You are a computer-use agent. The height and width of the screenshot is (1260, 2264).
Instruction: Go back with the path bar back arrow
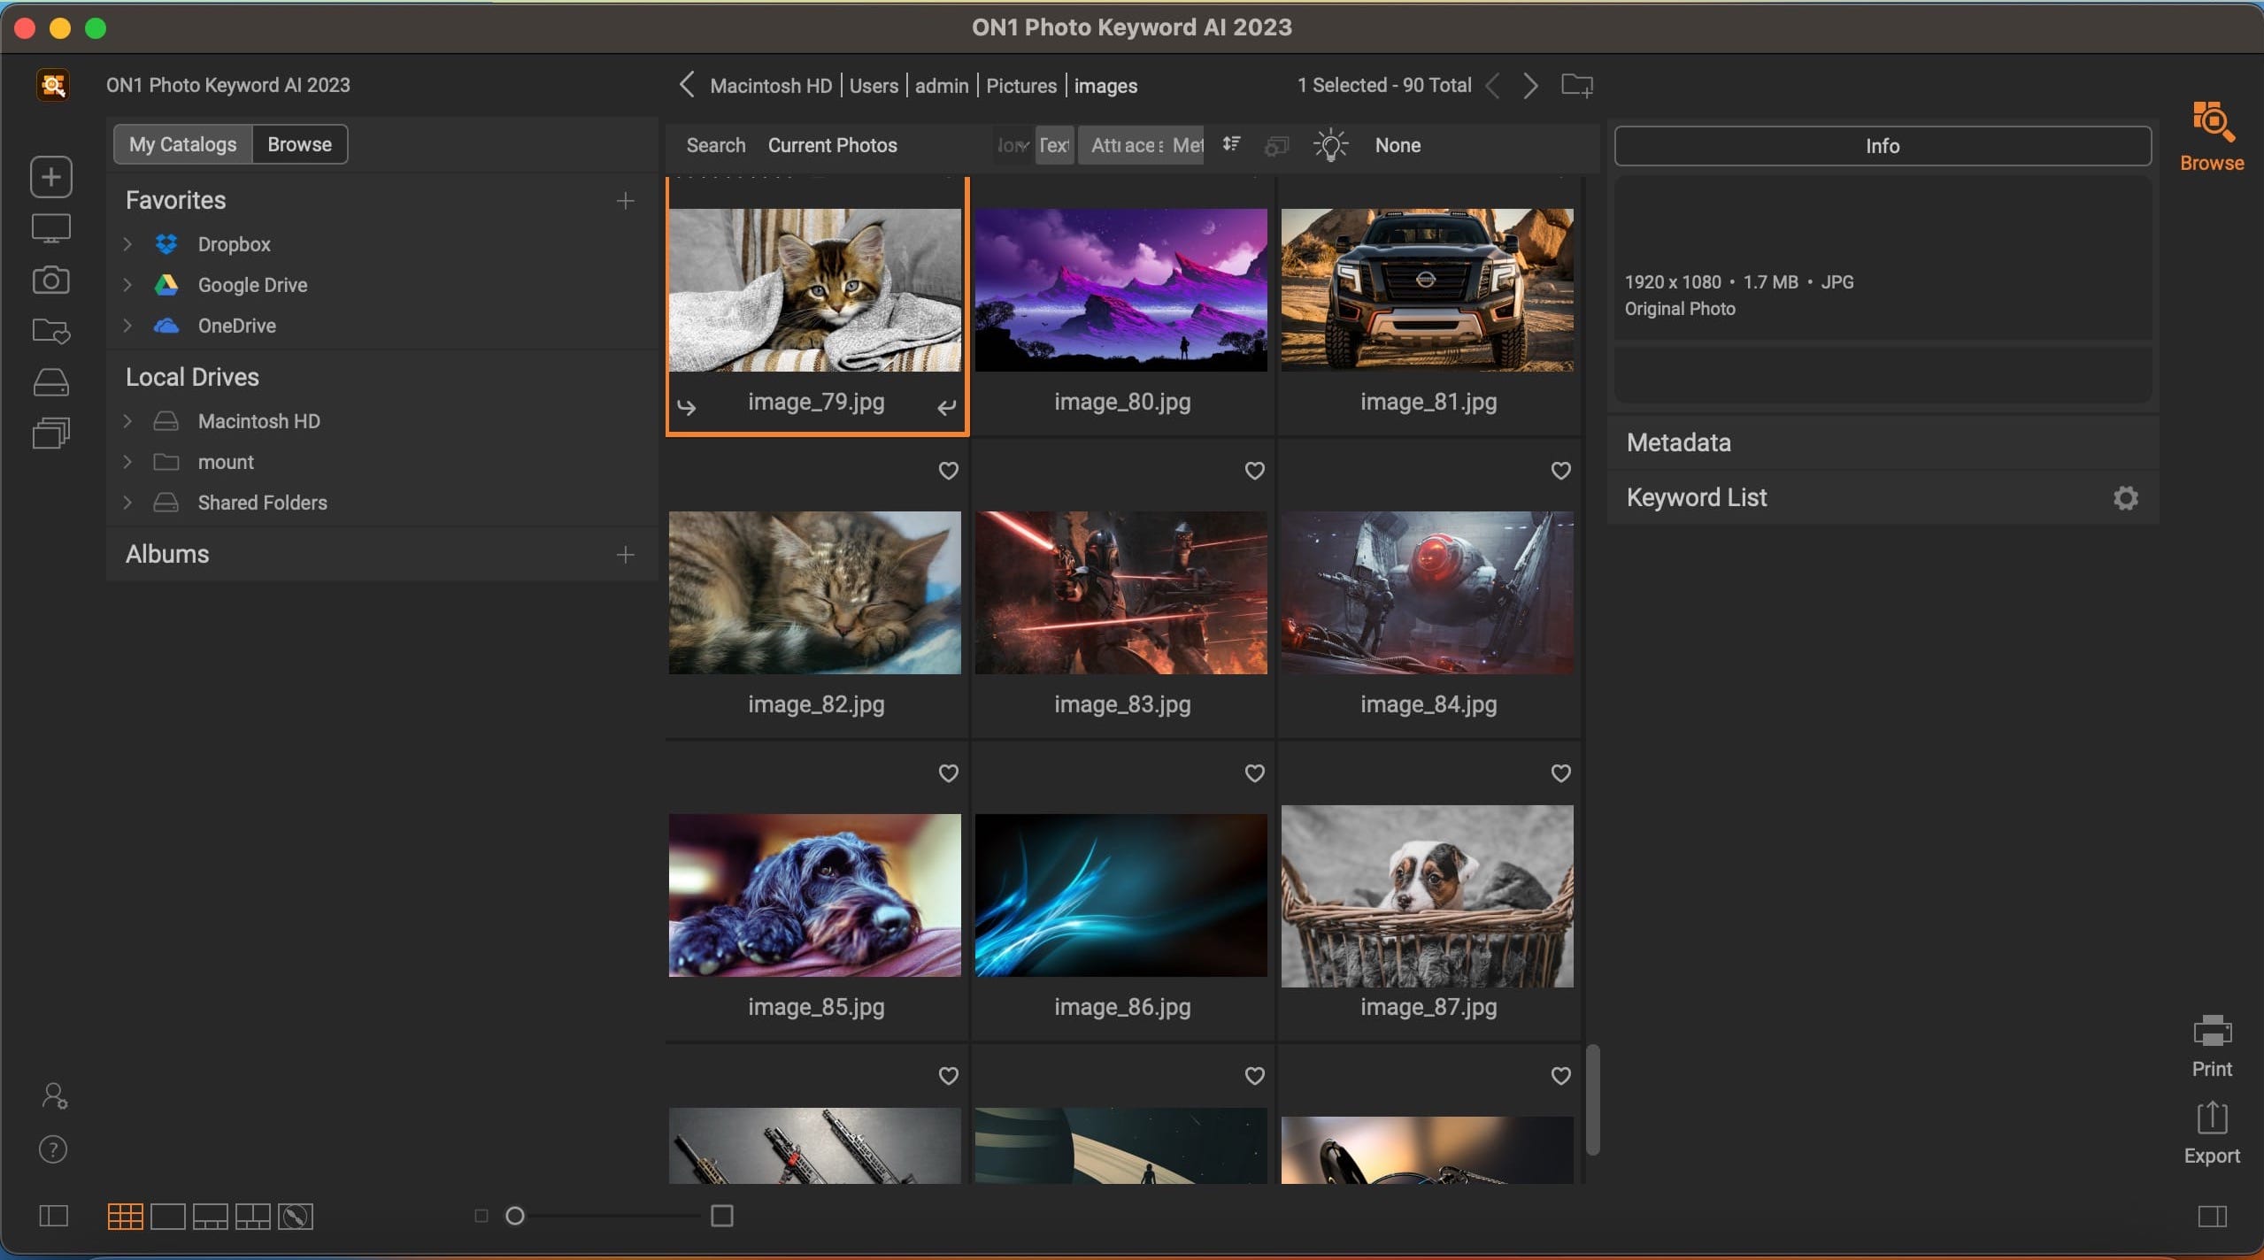coord(687,85)
